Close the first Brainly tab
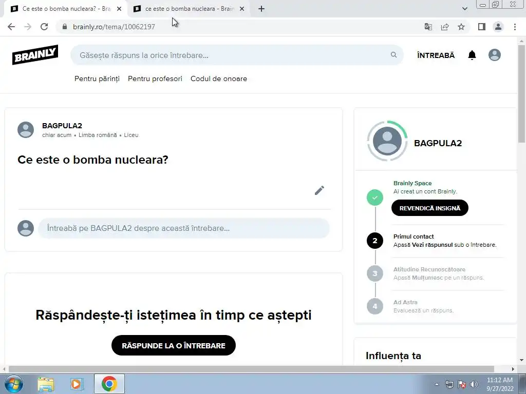The height and width of the screenshot is (394, 526). [x=119, y=9]
